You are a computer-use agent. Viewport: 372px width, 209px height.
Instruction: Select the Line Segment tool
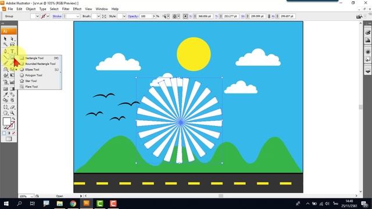(5, 57)
